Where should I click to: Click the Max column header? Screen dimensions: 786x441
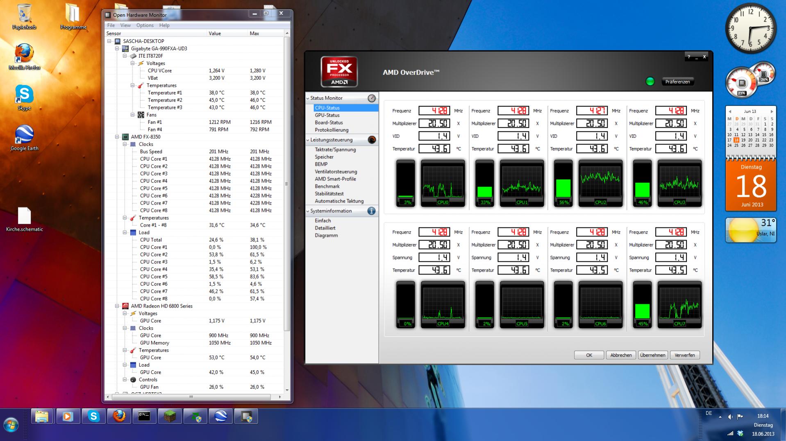[266, 34]
